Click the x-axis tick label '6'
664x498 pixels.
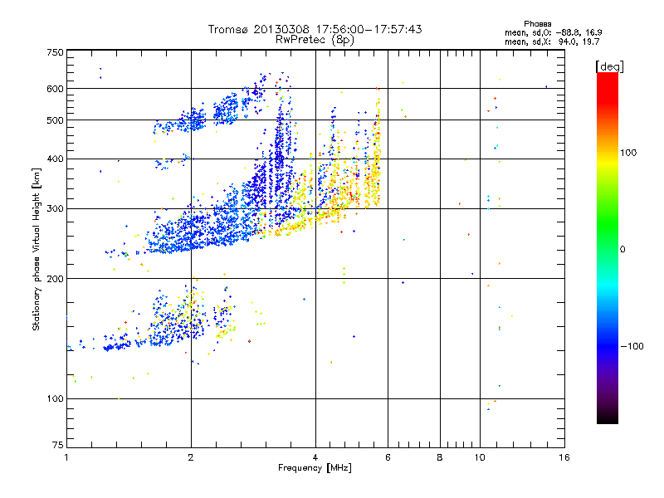(x=388, y=457)
